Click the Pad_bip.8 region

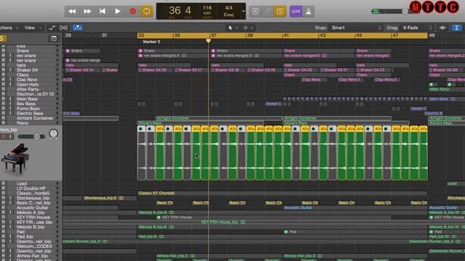(x=283, y=236)
